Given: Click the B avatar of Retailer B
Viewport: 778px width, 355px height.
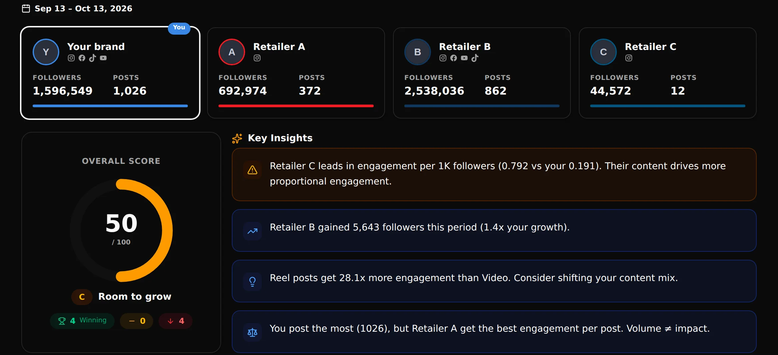Looking at the screenshot, I should click(418, 52).
